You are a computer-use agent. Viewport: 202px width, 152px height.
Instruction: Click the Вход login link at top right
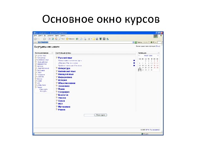tap(158, 46)
